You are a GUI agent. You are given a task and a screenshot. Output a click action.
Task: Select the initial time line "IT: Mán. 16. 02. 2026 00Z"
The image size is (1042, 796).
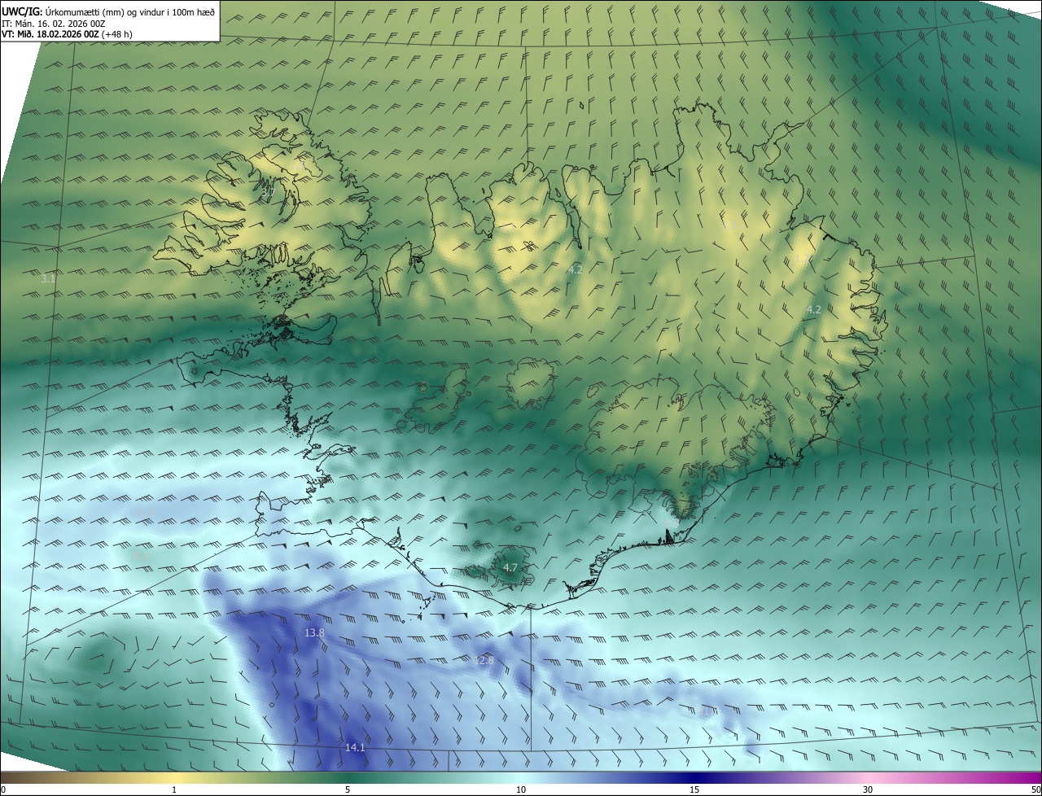(53, 24)
